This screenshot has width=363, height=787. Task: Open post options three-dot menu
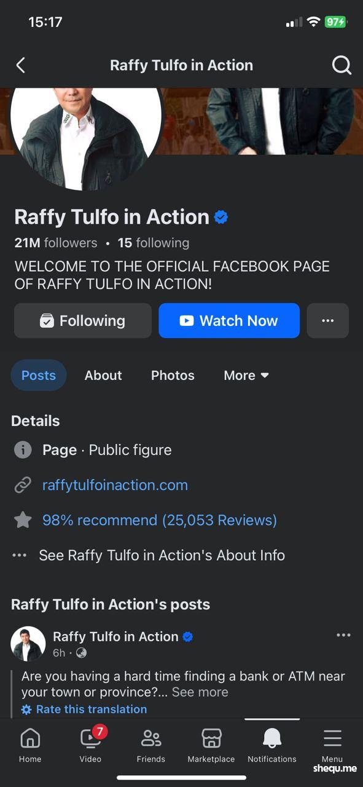(343, 635)
